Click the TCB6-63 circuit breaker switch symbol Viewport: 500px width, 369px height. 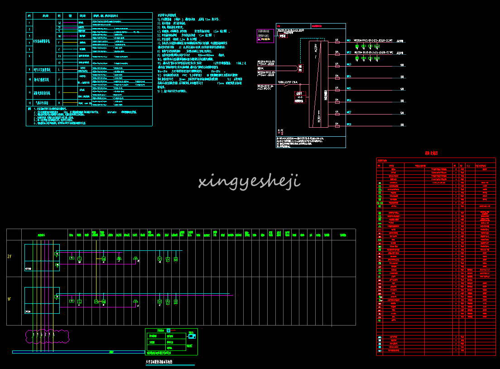(285, 85)
